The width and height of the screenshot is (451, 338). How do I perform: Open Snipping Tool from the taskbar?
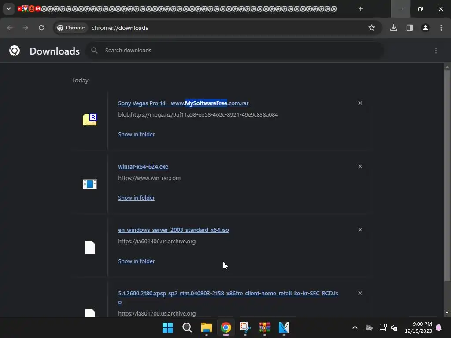(245, 327)
